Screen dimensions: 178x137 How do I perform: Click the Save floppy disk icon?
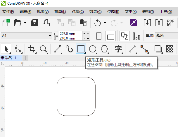pos(34,23)
